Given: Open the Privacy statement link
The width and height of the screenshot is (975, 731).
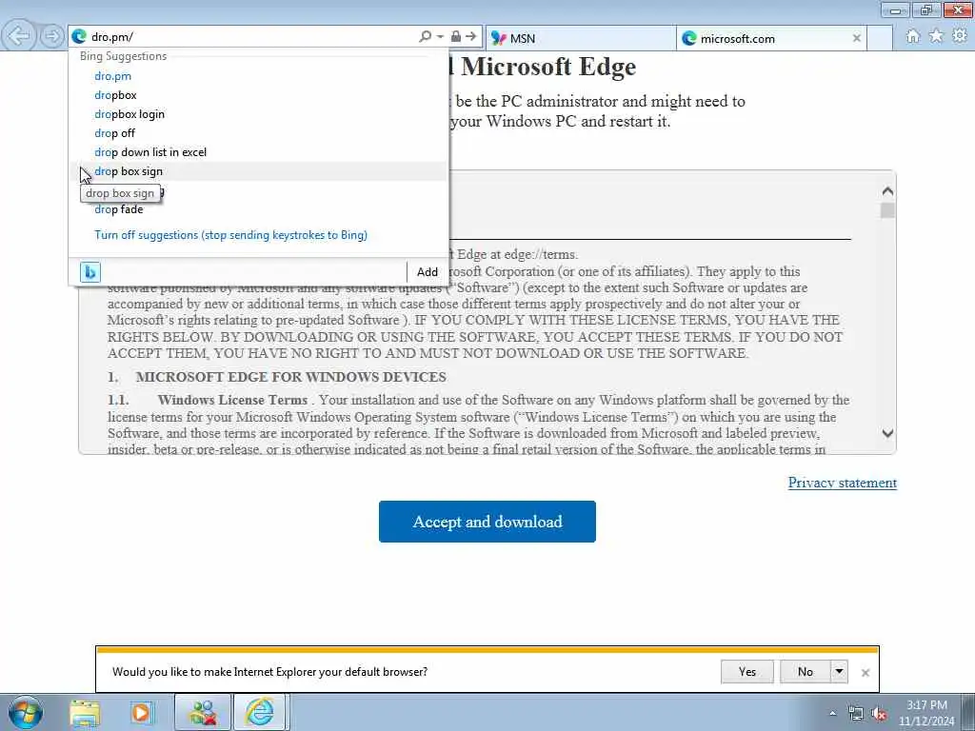Looking at the screenshot, I should pyautogui.click(x=842, y=483).
